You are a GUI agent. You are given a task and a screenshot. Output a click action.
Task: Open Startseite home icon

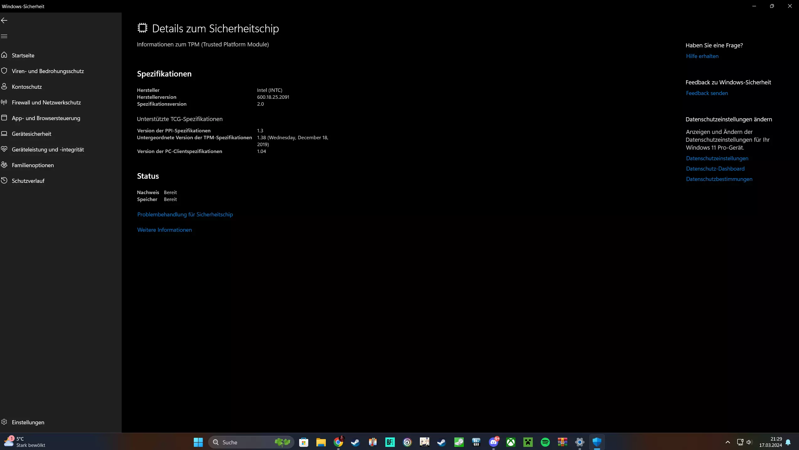[4, 55]
